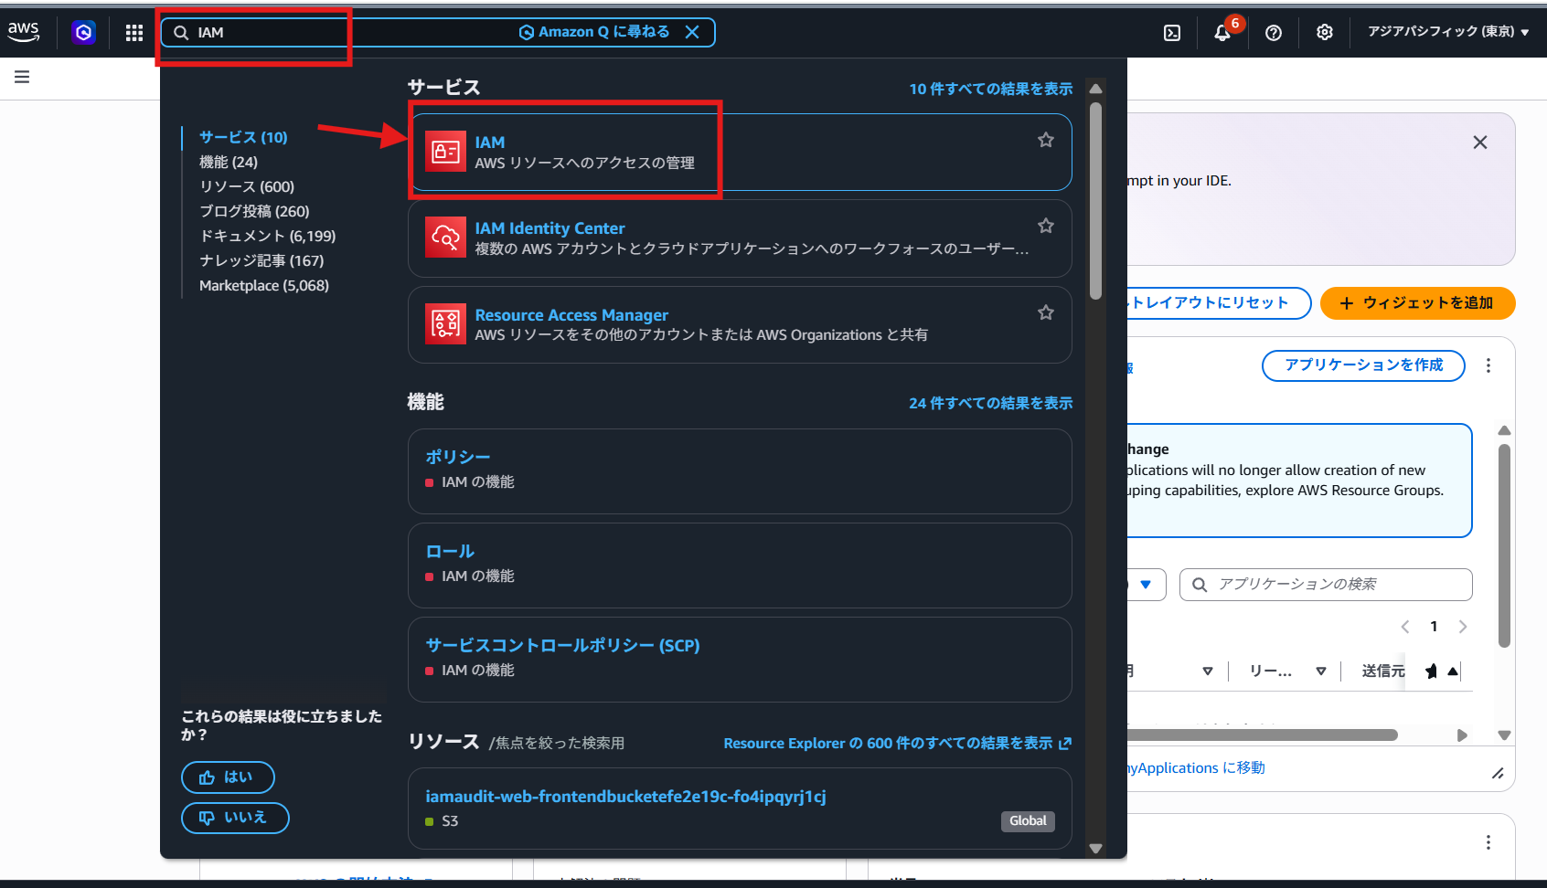The width and height of the screenshot is (1547, 888).
Task: Go to next applications page
Action: 1463,627
